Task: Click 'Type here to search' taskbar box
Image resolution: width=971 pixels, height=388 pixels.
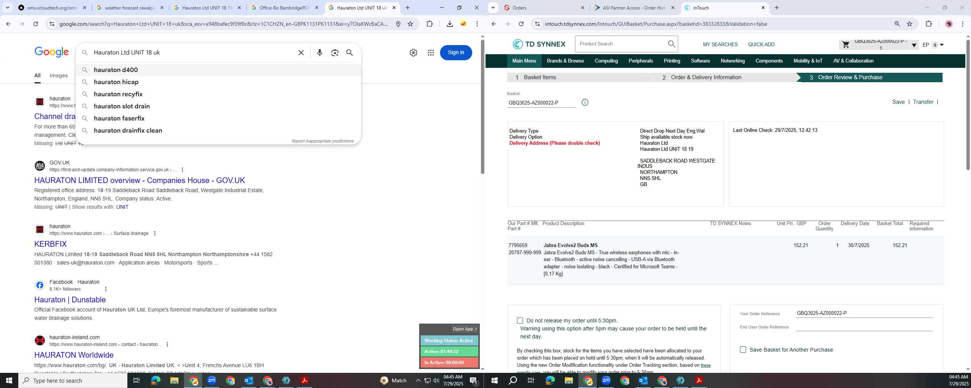Action: click(73, 380)
